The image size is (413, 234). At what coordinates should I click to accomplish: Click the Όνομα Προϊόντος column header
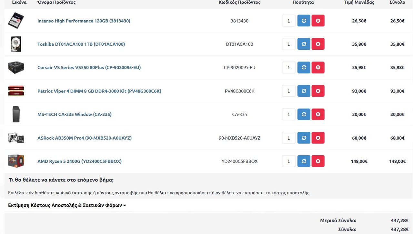coord(56,2)
